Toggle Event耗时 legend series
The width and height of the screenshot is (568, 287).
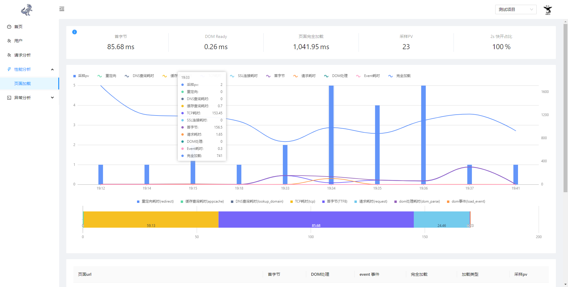pos(368,76)
